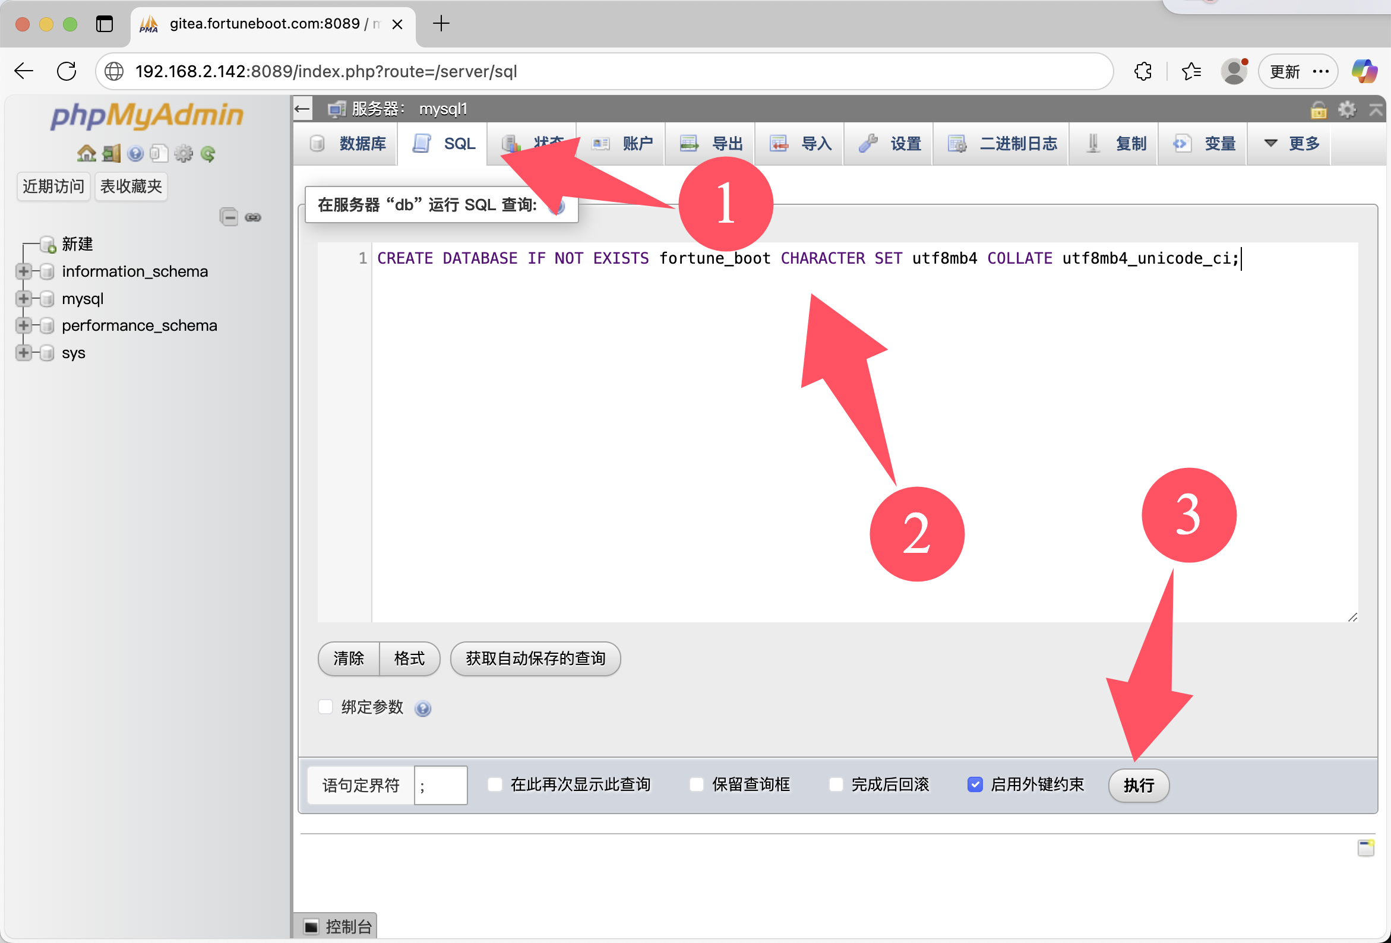Expand the information_schema database node
1391x943 pixels.
click(x=23, y=271)
